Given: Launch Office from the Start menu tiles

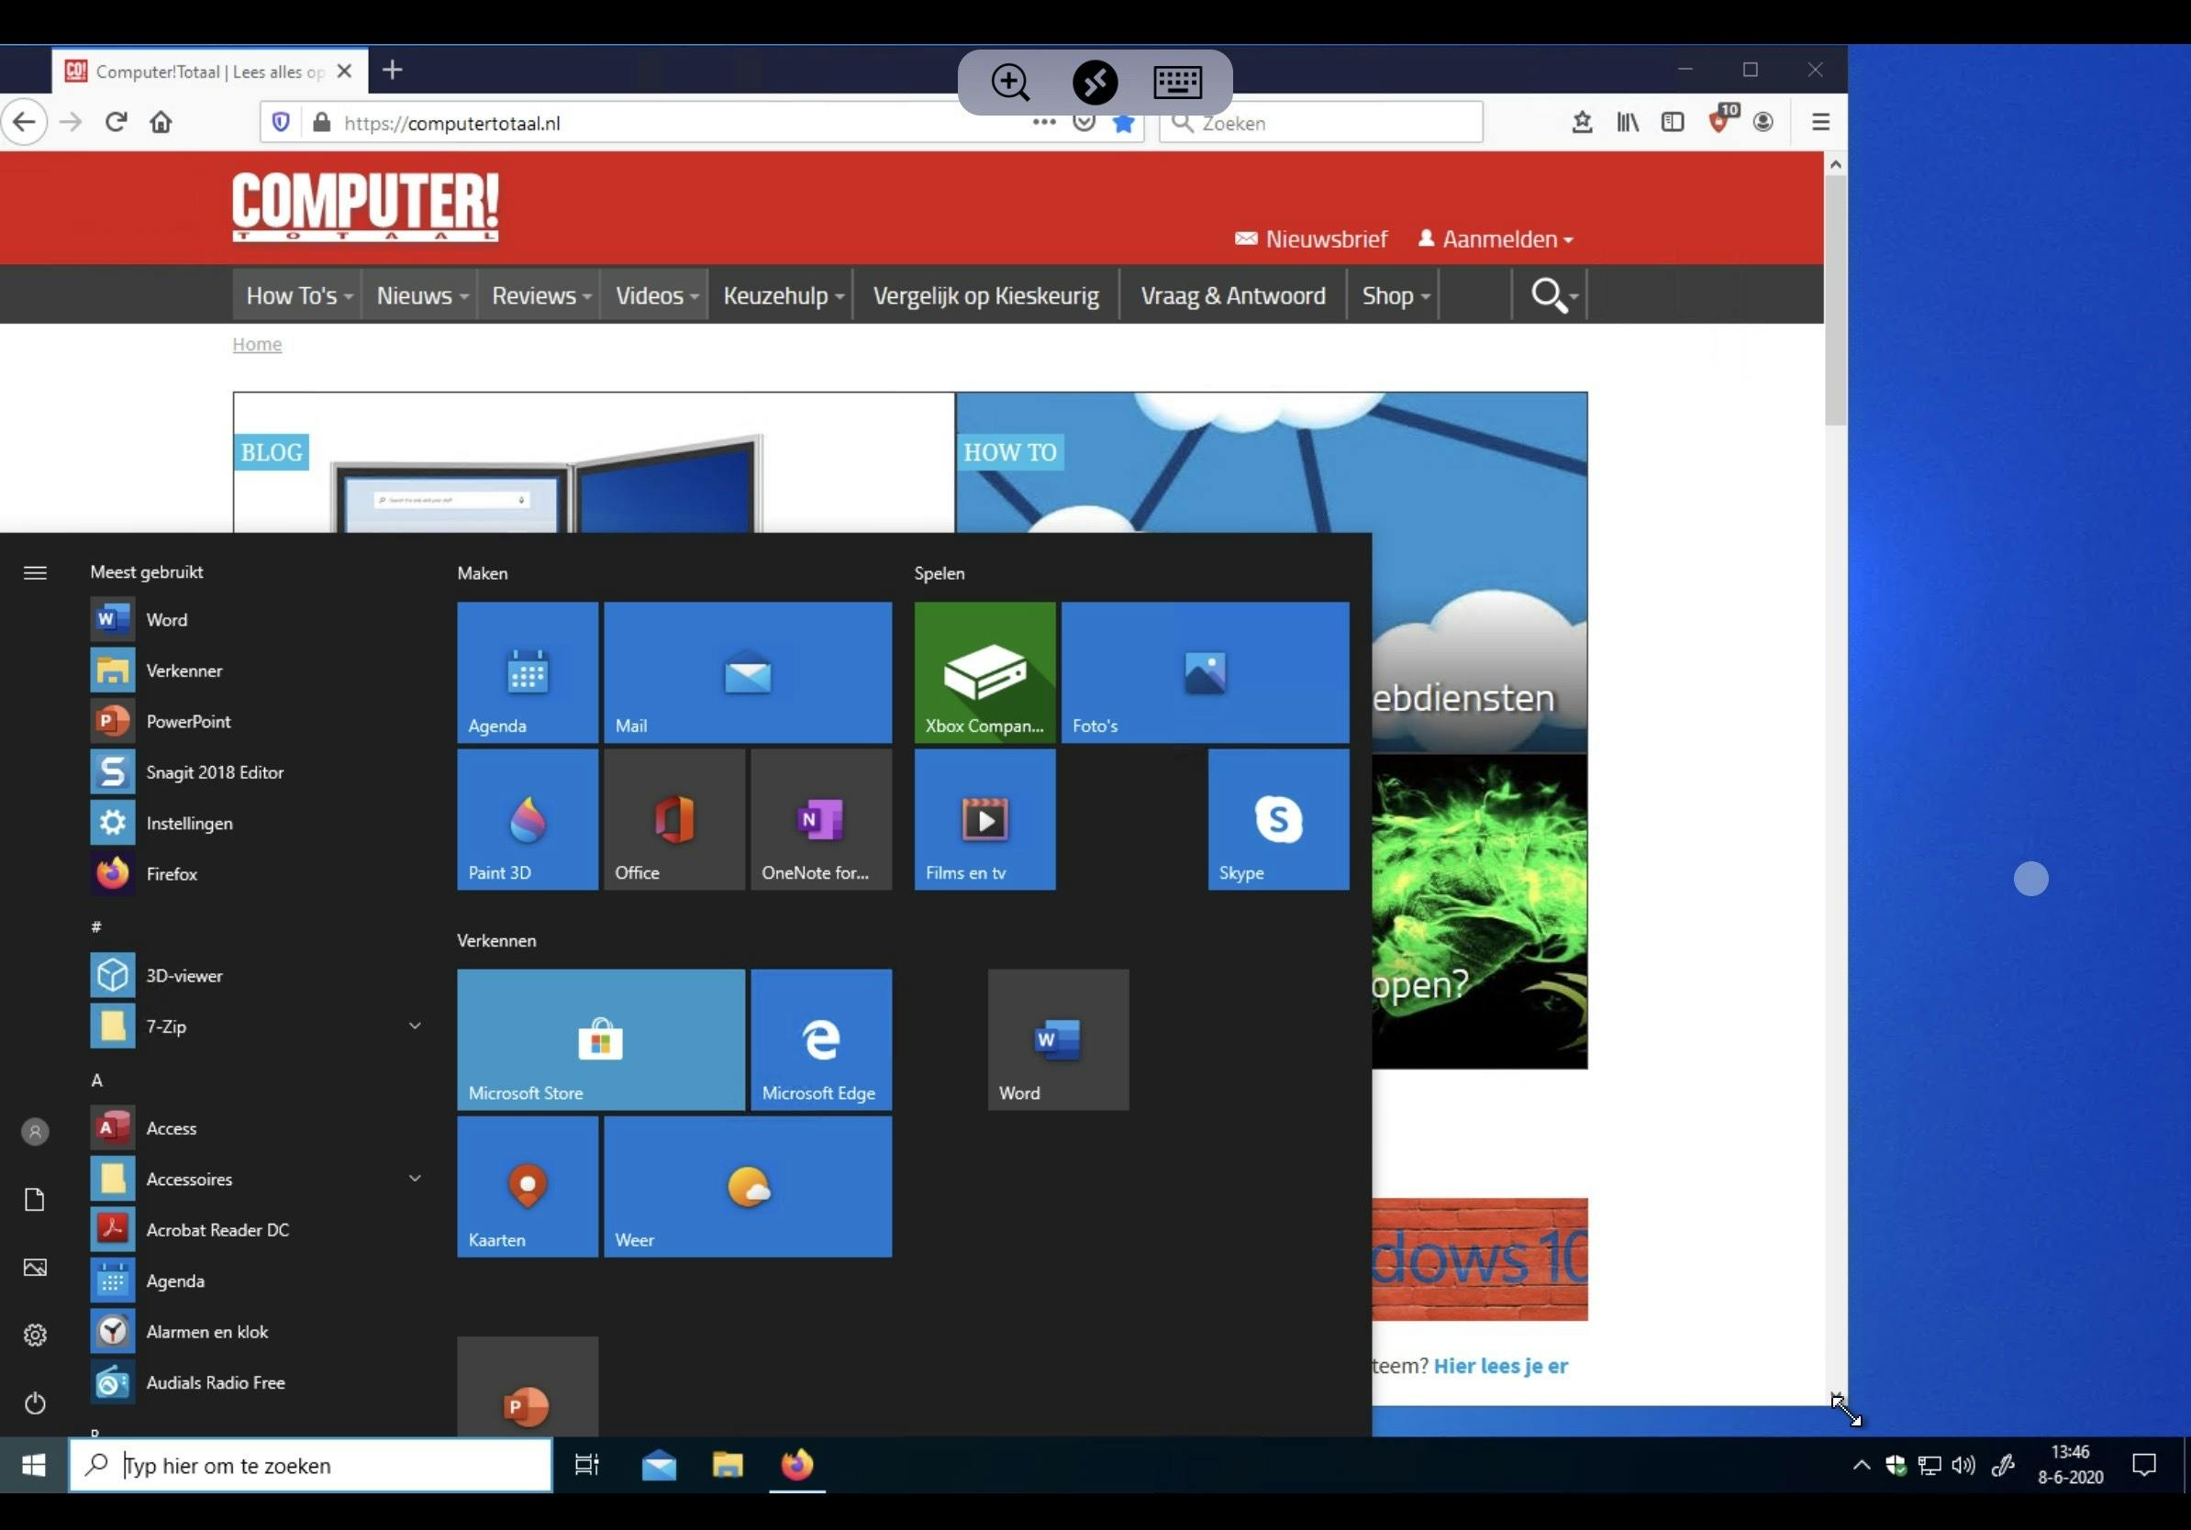Looking at the screenshot, I should pyautogui.click(x=673, y=818).
